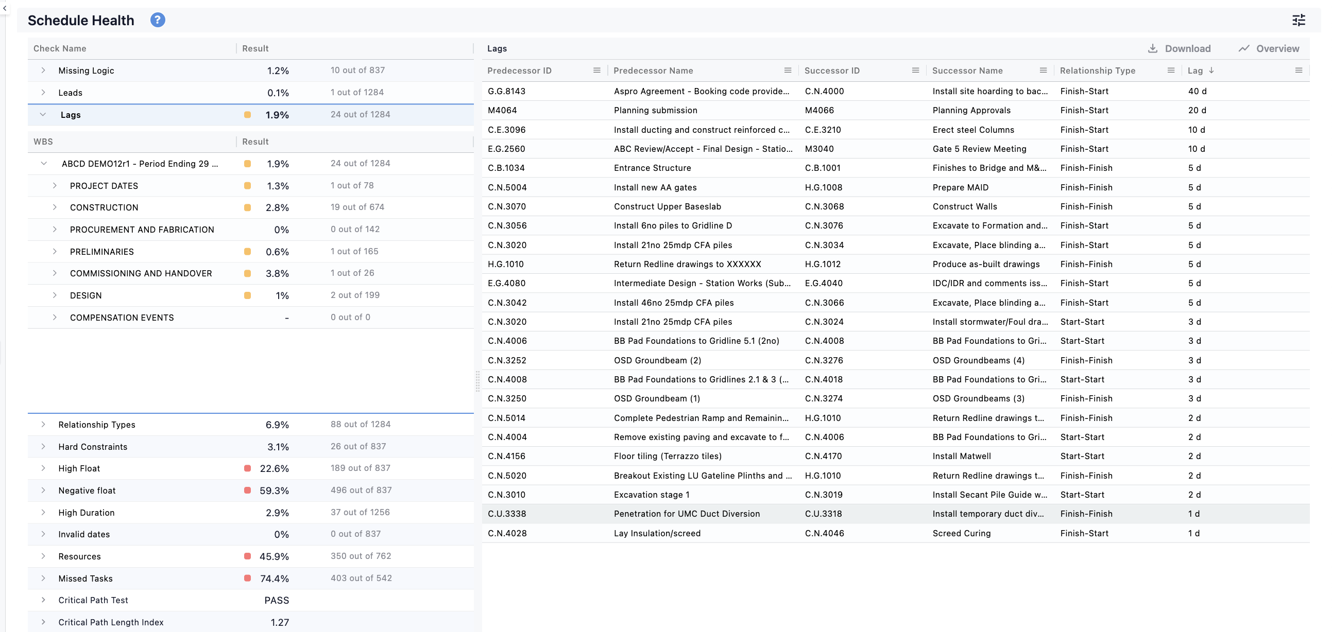
Task: Click Gate 5 Review Meeting cell
Action: [979, 149]
